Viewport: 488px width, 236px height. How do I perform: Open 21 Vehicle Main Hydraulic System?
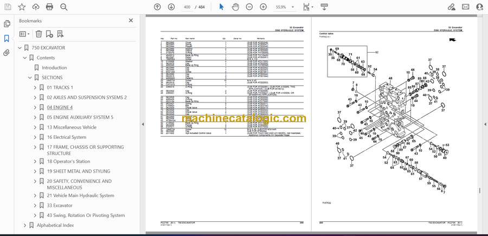[x=80, y=195]
